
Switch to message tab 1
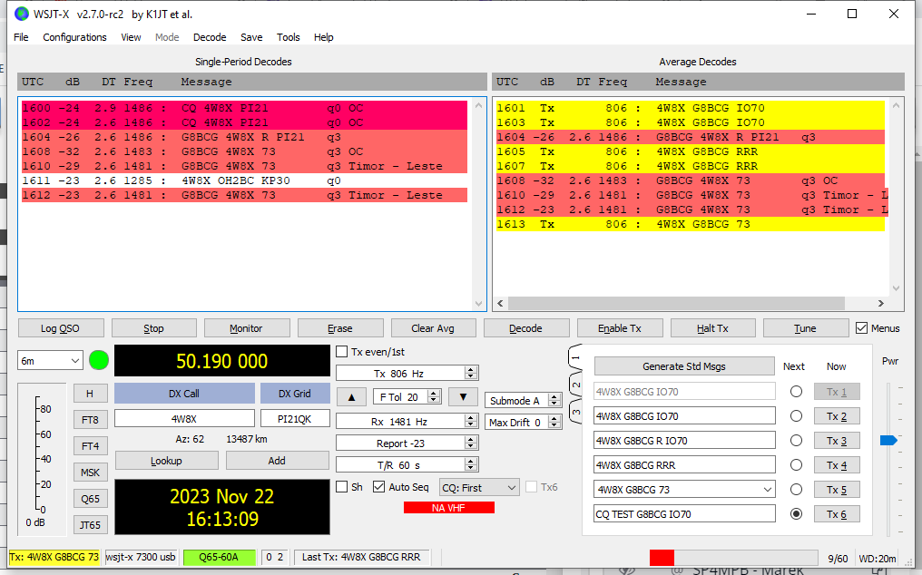click(x=575, y=357)
